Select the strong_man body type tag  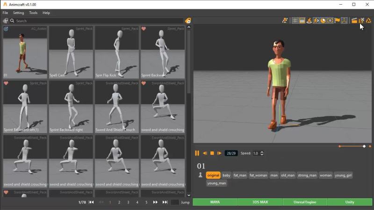pos(307,175)
